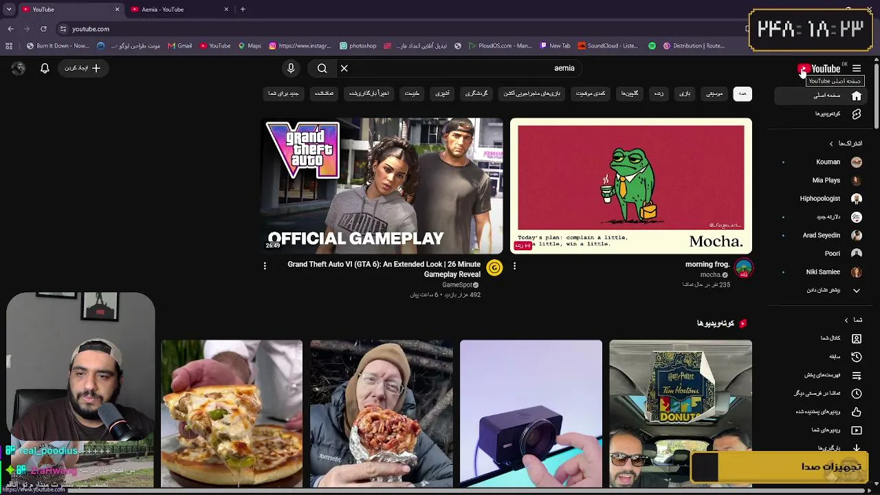Screen dimensions: 880x495
Task: Open more options for the GTA VI video
Action: click(265, 266)
